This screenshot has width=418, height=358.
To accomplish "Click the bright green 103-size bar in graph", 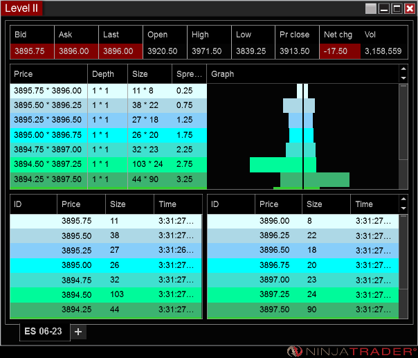I will tap(276, 165).
